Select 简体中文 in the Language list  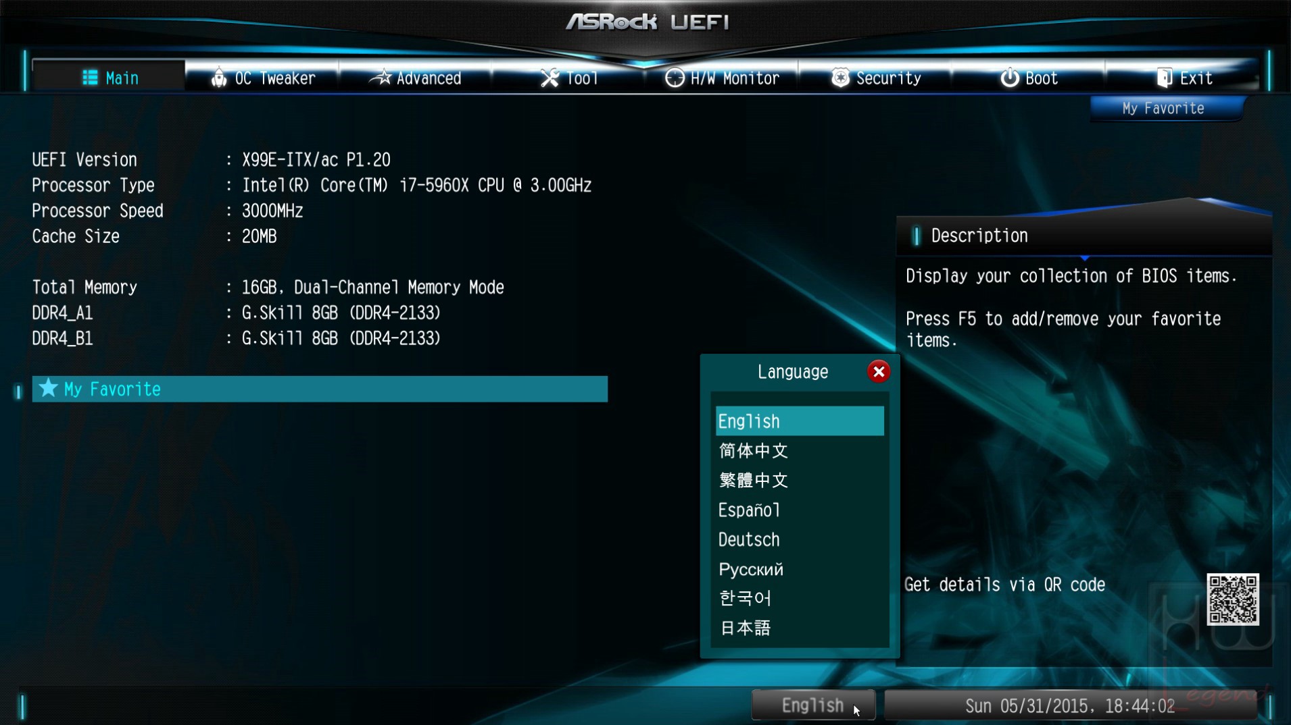click(x=800, y=450)
